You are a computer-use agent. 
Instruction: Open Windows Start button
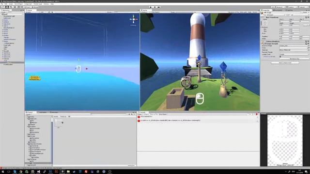coord(3,172)
